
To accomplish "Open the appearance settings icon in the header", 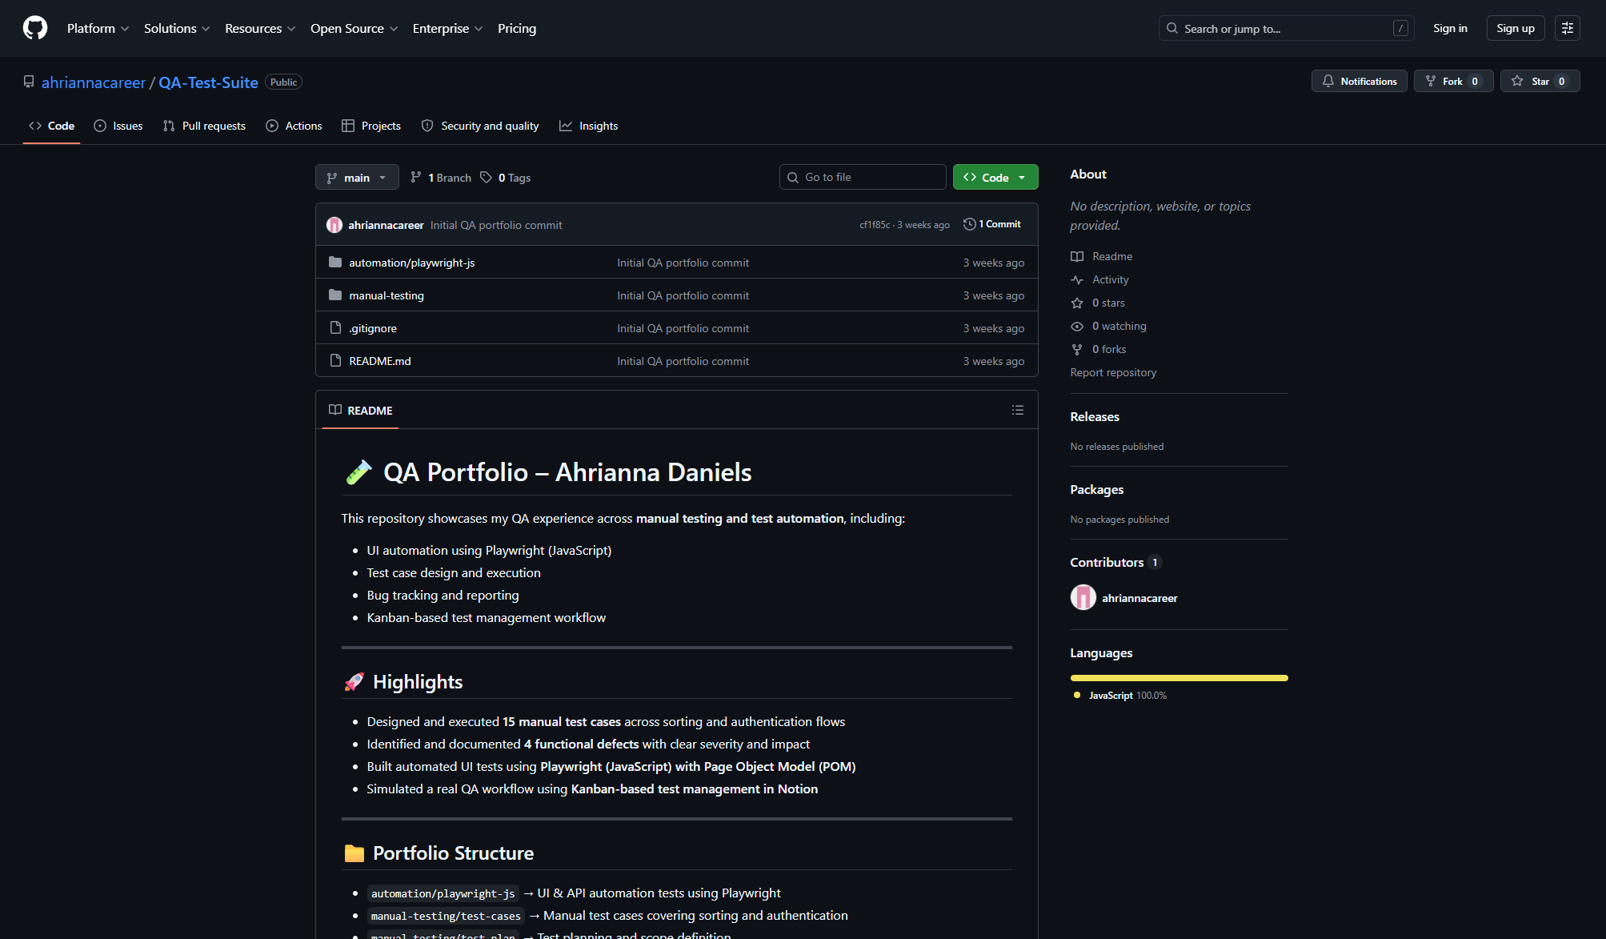I will coord(1567,28).
